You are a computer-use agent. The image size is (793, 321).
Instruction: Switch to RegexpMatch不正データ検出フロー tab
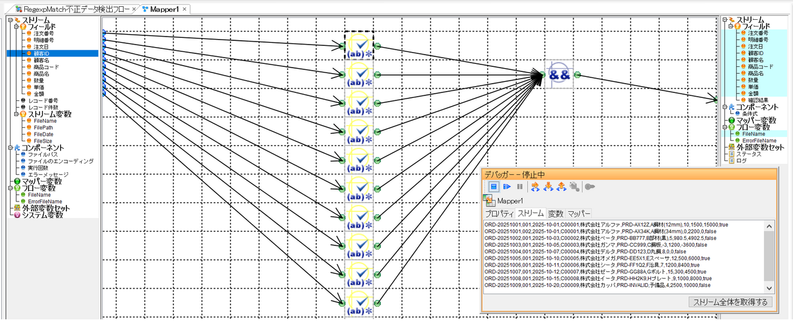[68, 9]
